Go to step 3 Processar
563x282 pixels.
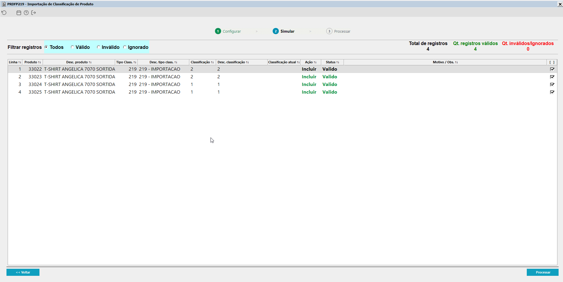point(338,31)
